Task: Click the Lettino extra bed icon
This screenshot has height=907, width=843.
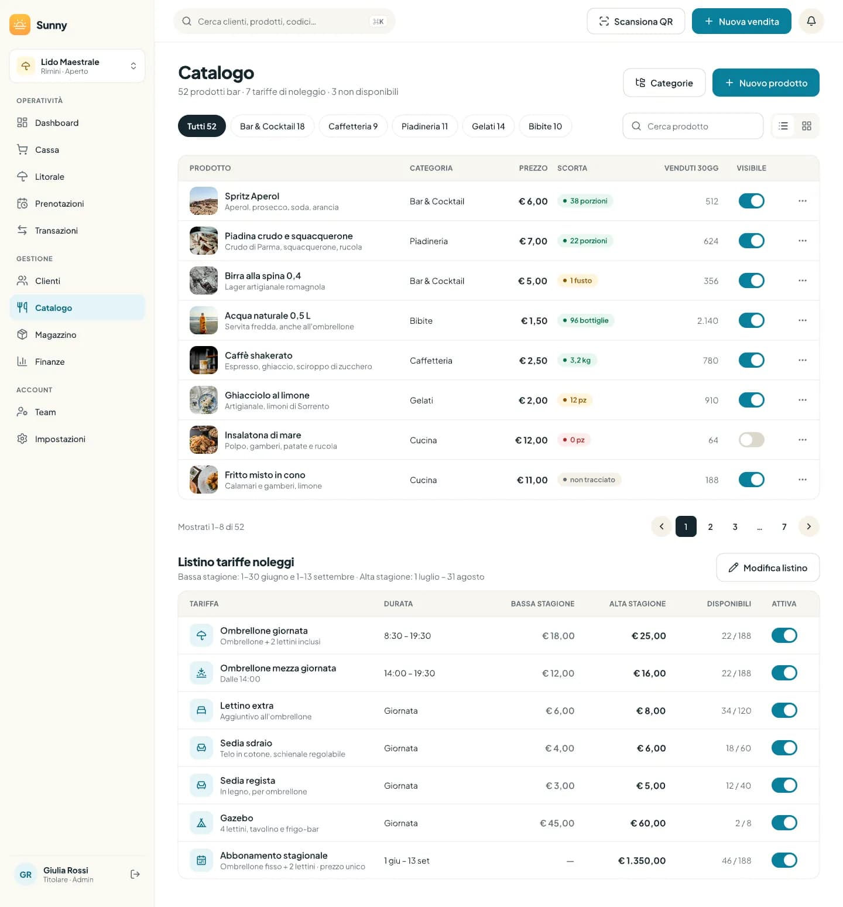Action: click(x=201, y=710)
